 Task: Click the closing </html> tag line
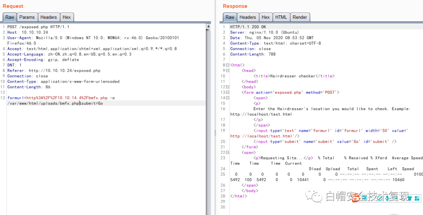[239, 196]
